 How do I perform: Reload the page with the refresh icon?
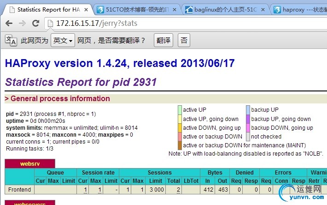[x=35, y=23]
